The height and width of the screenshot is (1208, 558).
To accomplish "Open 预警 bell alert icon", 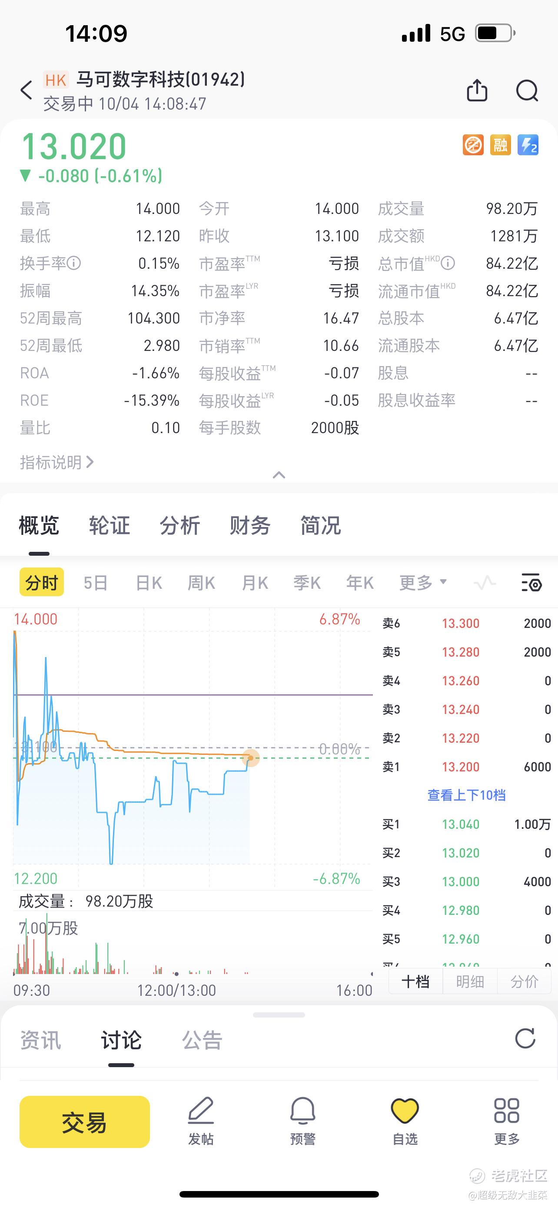I will [302, 1111].
